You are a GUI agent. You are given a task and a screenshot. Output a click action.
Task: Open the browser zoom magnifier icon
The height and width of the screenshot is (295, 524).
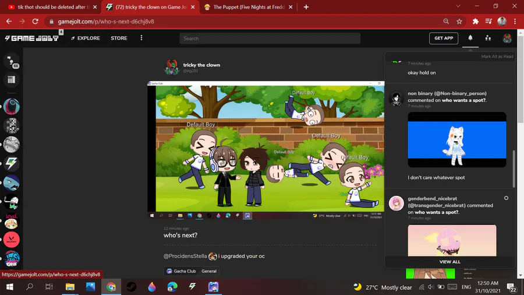[x=446, y=22]
